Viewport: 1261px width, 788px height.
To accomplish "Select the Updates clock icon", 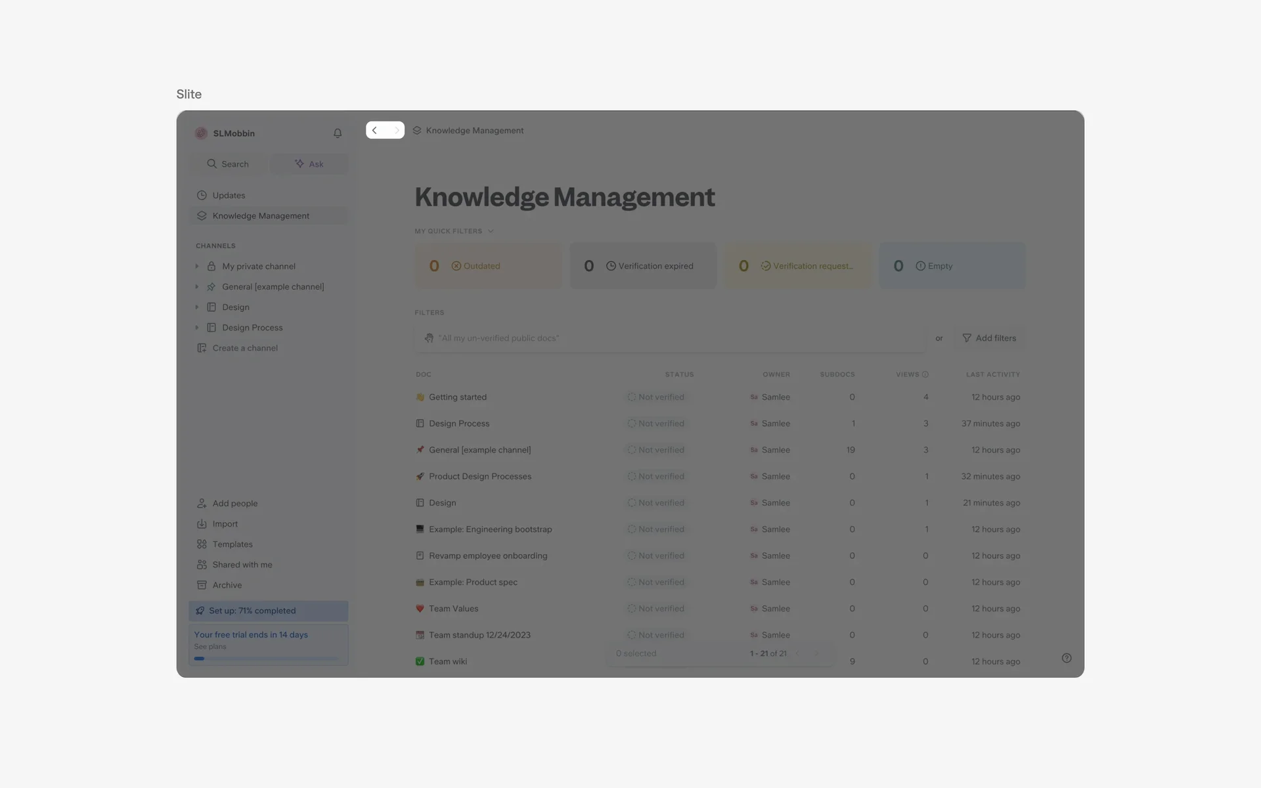I will [201, 195].
